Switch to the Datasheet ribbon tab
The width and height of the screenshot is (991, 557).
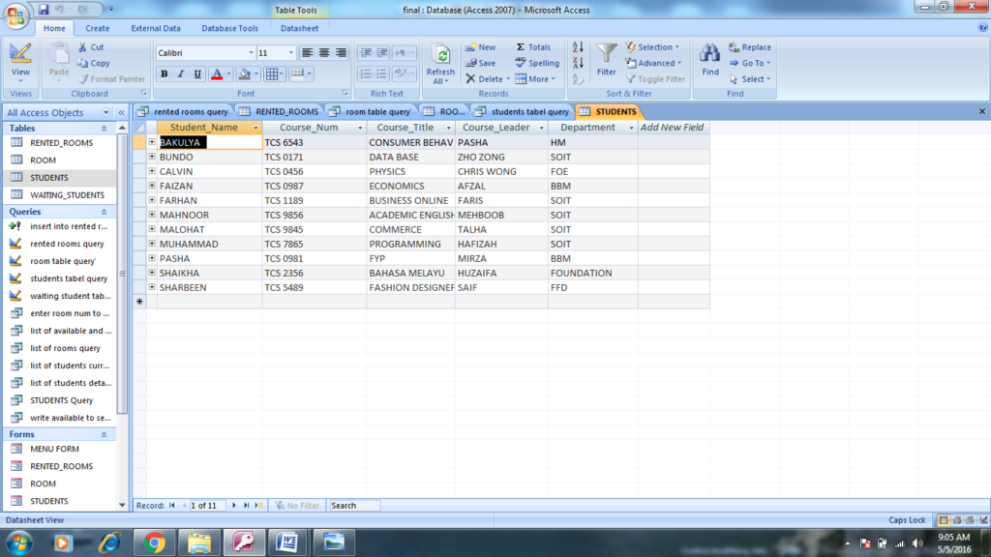coord(299,28)
